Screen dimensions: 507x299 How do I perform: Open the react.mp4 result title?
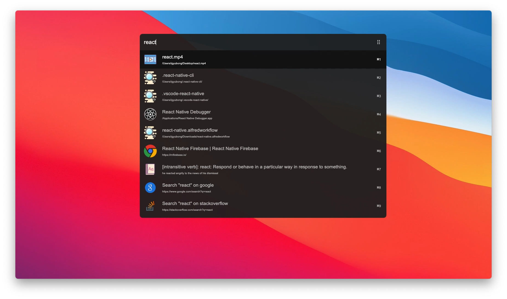[x=172, y=57]
